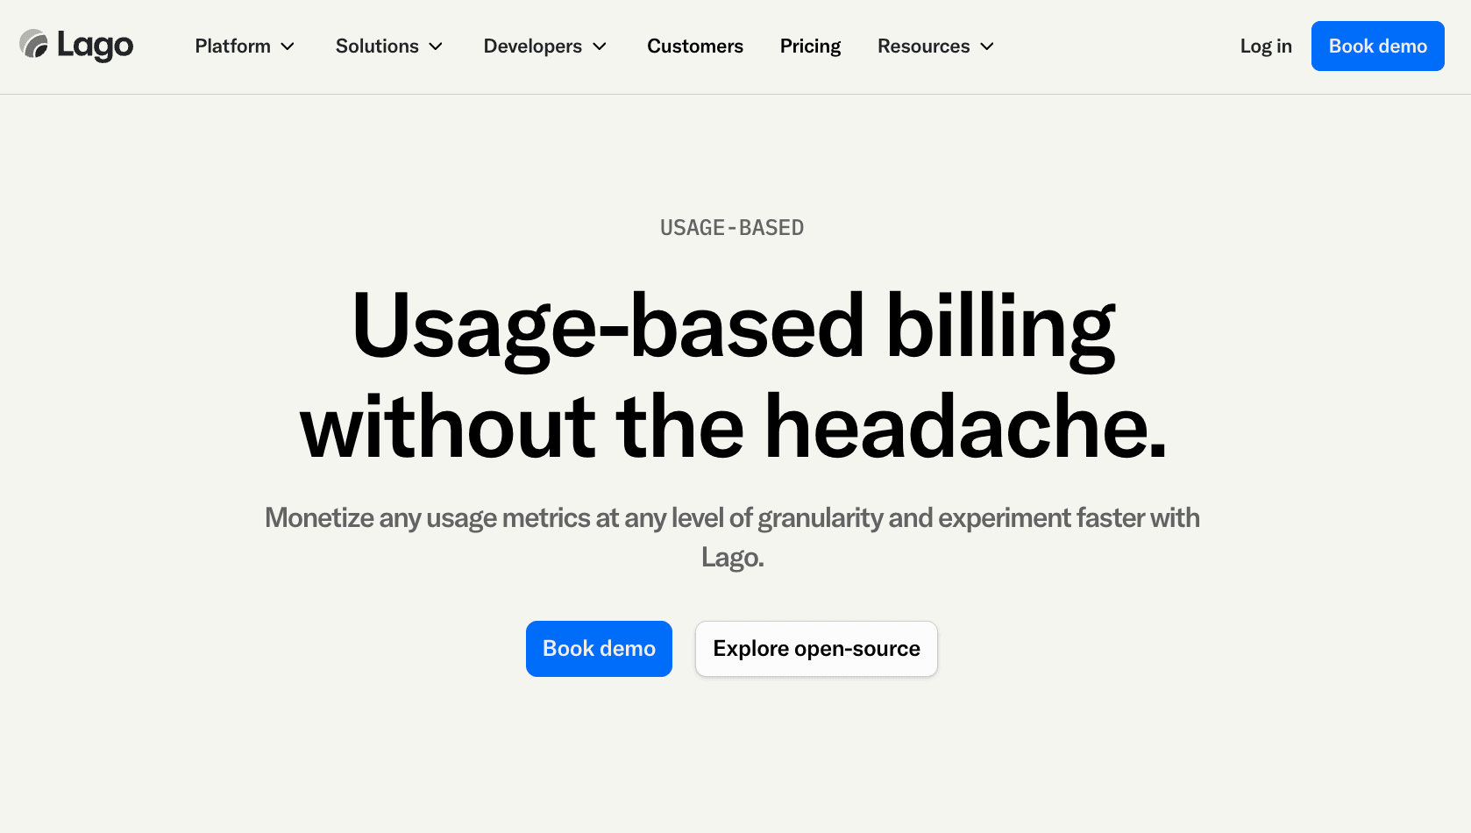The image size is (1471, 833).
Task: Navigate to the Pricing page
Action: [x=810, y=46]
